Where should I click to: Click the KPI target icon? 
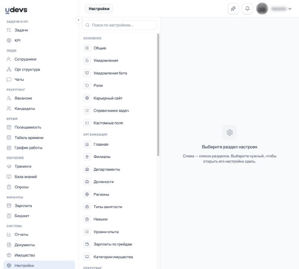(x=9, y=40)
